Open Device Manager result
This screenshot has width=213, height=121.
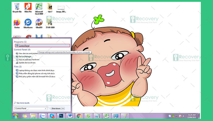(x=24, y=57)
